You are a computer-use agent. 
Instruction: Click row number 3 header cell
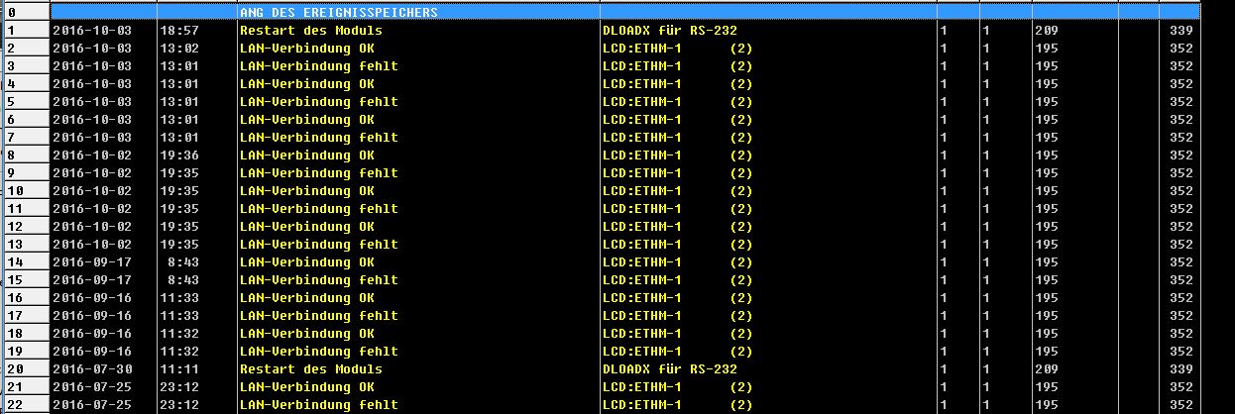[24, 66]
